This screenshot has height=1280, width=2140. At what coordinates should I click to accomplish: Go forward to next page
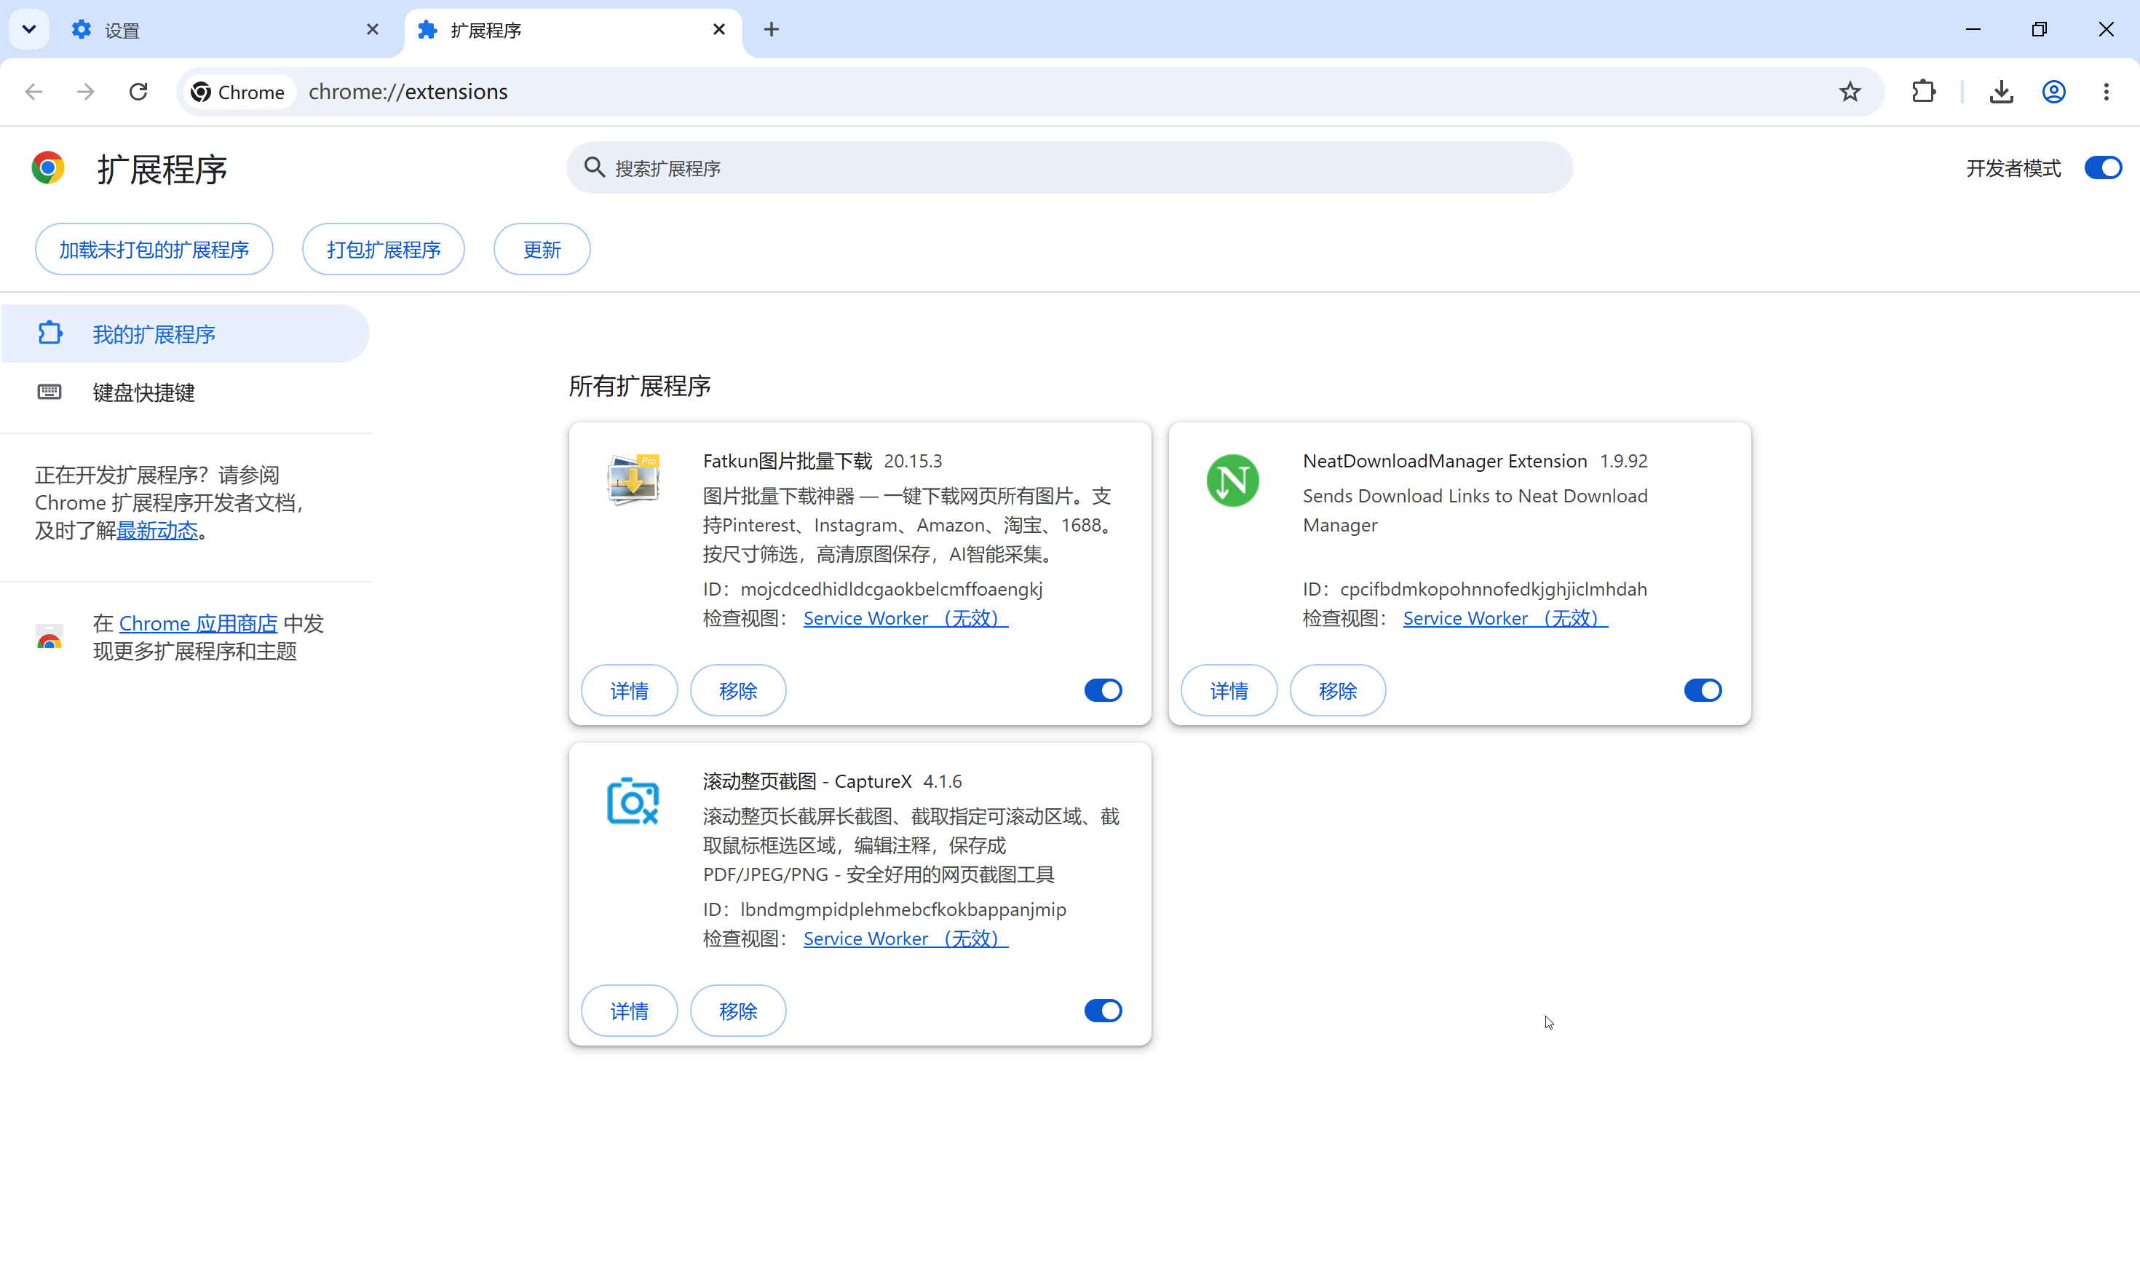point(85,92)
